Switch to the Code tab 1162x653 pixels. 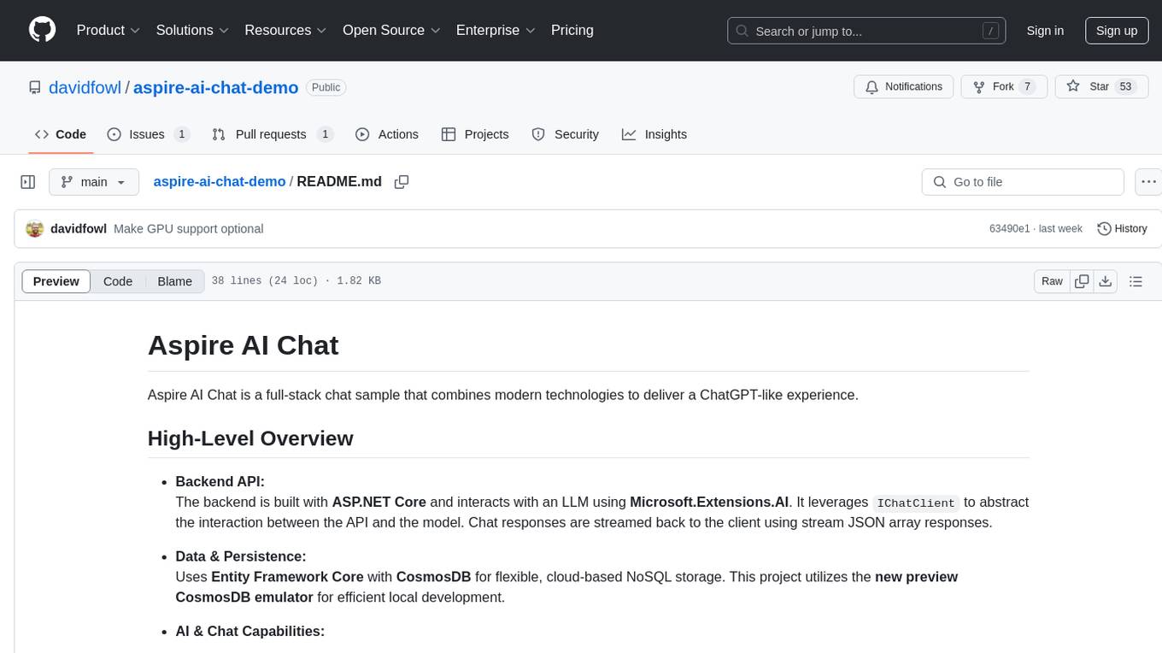pos(61,134)
